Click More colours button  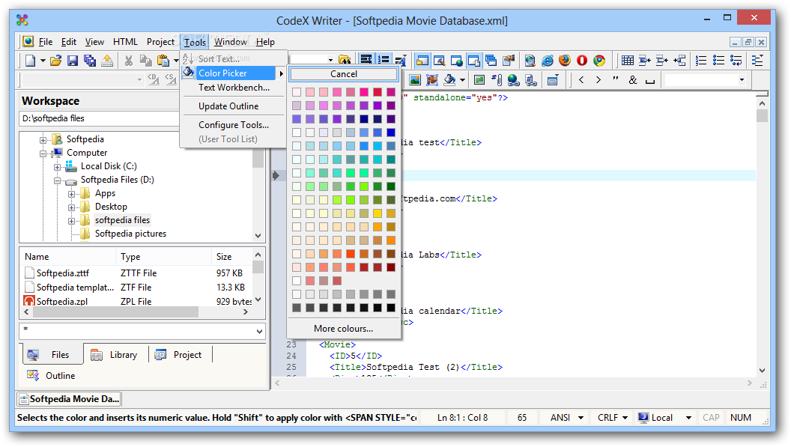pyautogui.click(x=344, y=329)
